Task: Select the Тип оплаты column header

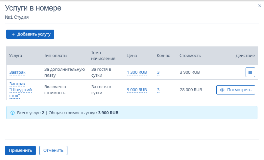Action: (x=56, y=56)
